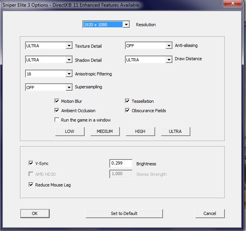Click the AMD HD3D checkbox
The width and height of the screenshot is (246, 231).
tap(31, 174)
